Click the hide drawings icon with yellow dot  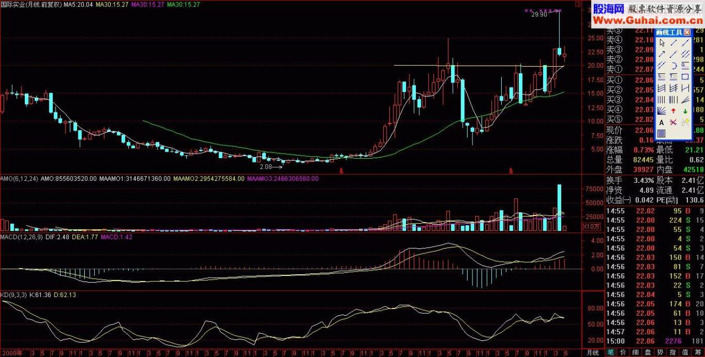coord(685,122)
